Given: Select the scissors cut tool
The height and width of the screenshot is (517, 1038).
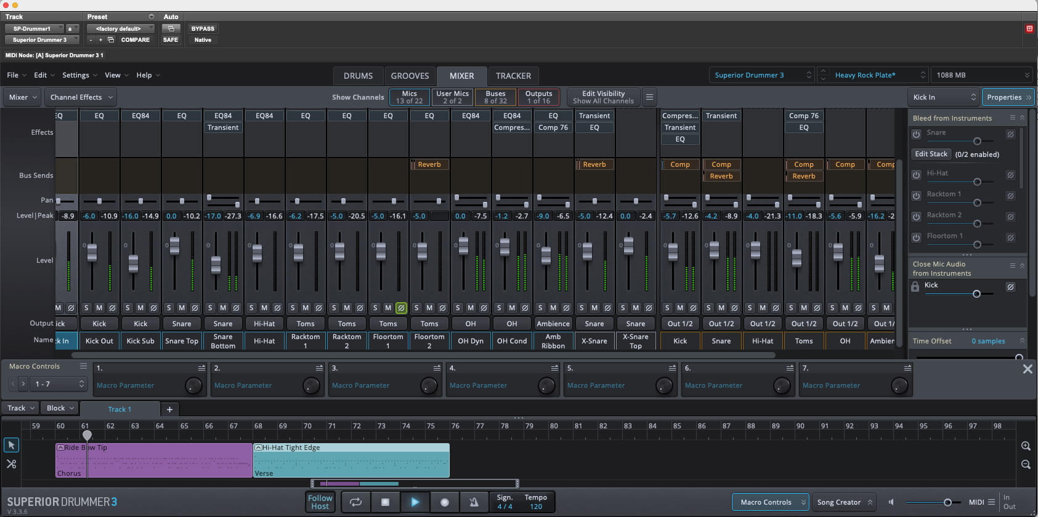Looking at the screenshot, I should (11, 464).
